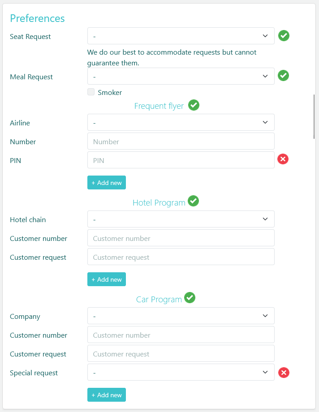Image resolution: width=319 pixels, height=412 pixels.
Task: Enable the Smoker checkbox
Action: click(91, 92)
